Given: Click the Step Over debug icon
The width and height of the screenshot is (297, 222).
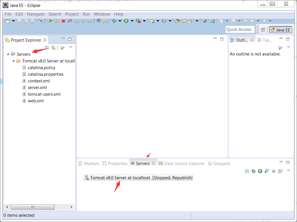Looking at the screenshot, I should [x=83, y=21].
